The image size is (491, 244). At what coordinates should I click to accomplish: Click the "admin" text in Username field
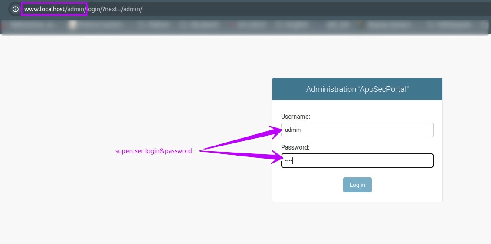(293, 130)
